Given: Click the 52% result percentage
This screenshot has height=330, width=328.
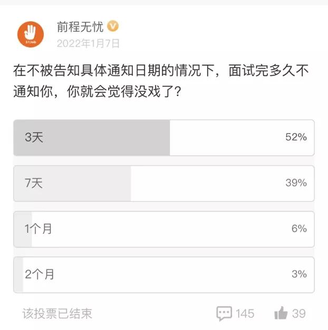Looking at the screenshot, I should point(295,137).
